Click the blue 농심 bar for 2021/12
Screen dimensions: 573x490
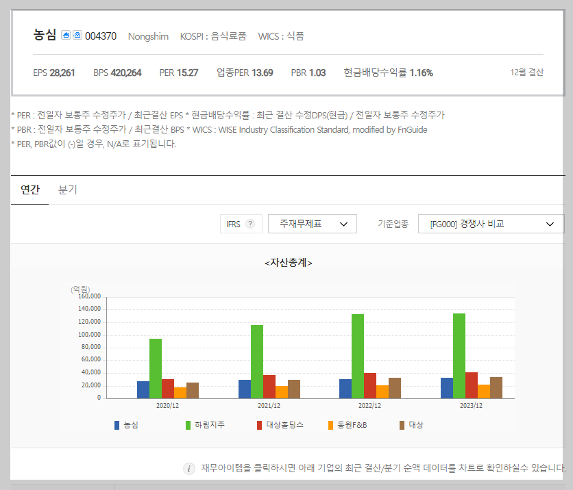pyautogui.click(x=245, y=389)
